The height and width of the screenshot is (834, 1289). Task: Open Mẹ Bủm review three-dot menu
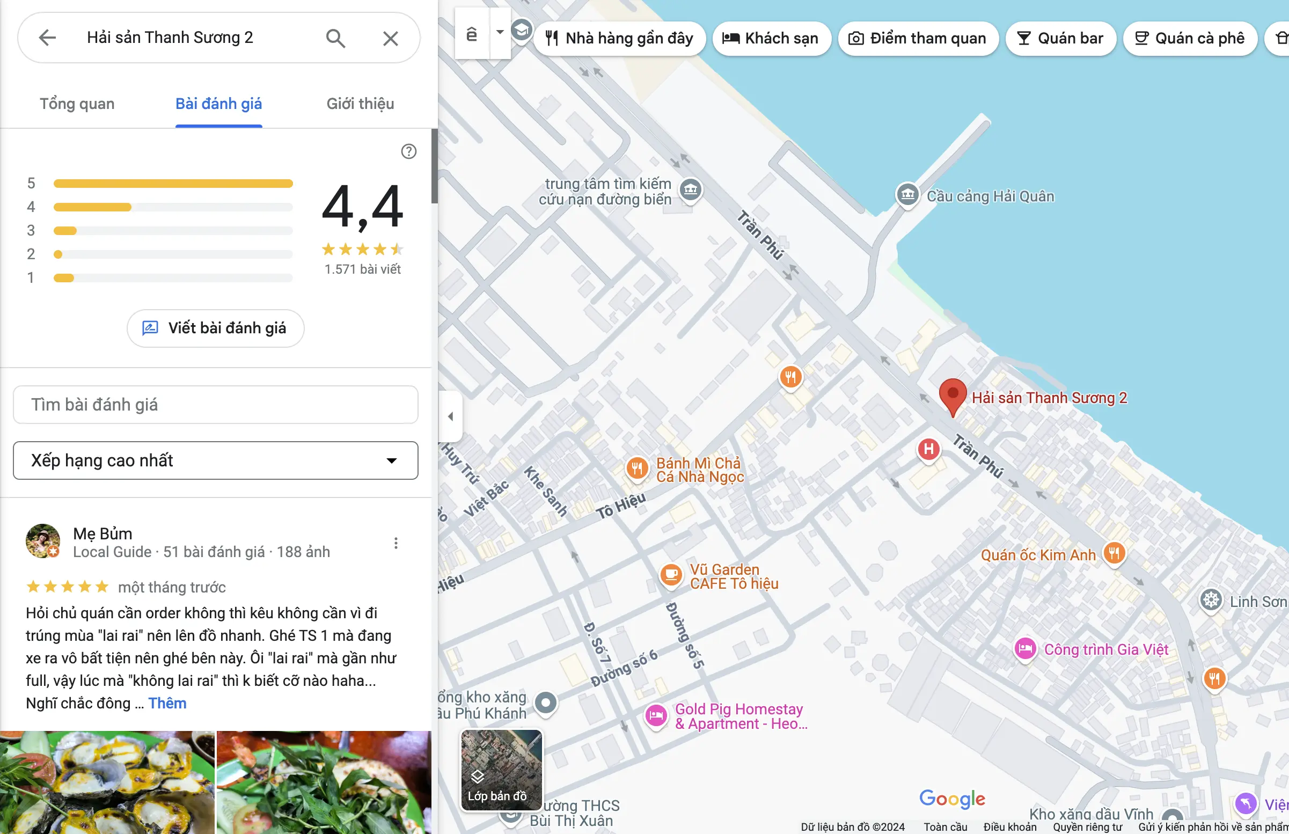396,543
